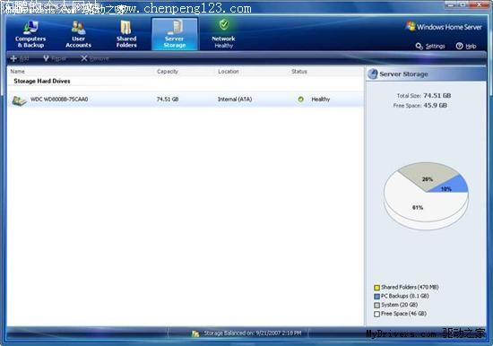This screenshot has height=346, width=493.
Task: Click the white Free Space legend swatch
Action: tap(376, 314)
